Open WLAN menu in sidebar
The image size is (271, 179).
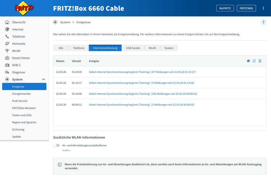[x=16, y=51]
